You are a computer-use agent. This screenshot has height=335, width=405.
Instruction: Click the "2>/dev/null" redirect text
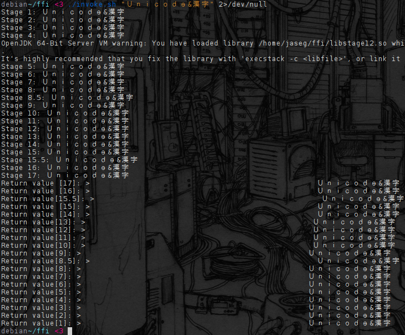(x=242, y=4)
